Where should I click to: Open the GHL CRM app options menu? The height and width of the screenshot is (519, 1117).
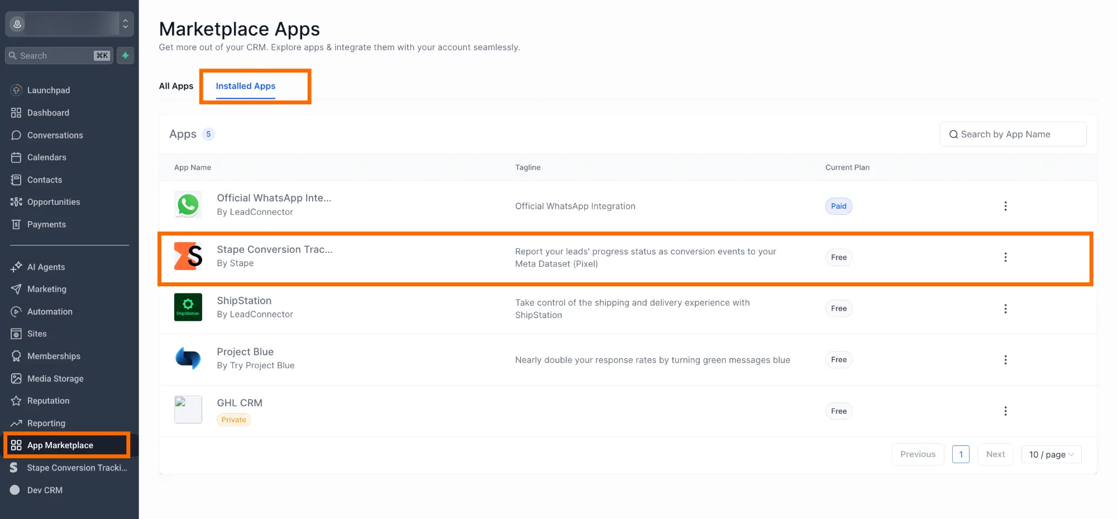point(1006,411)
